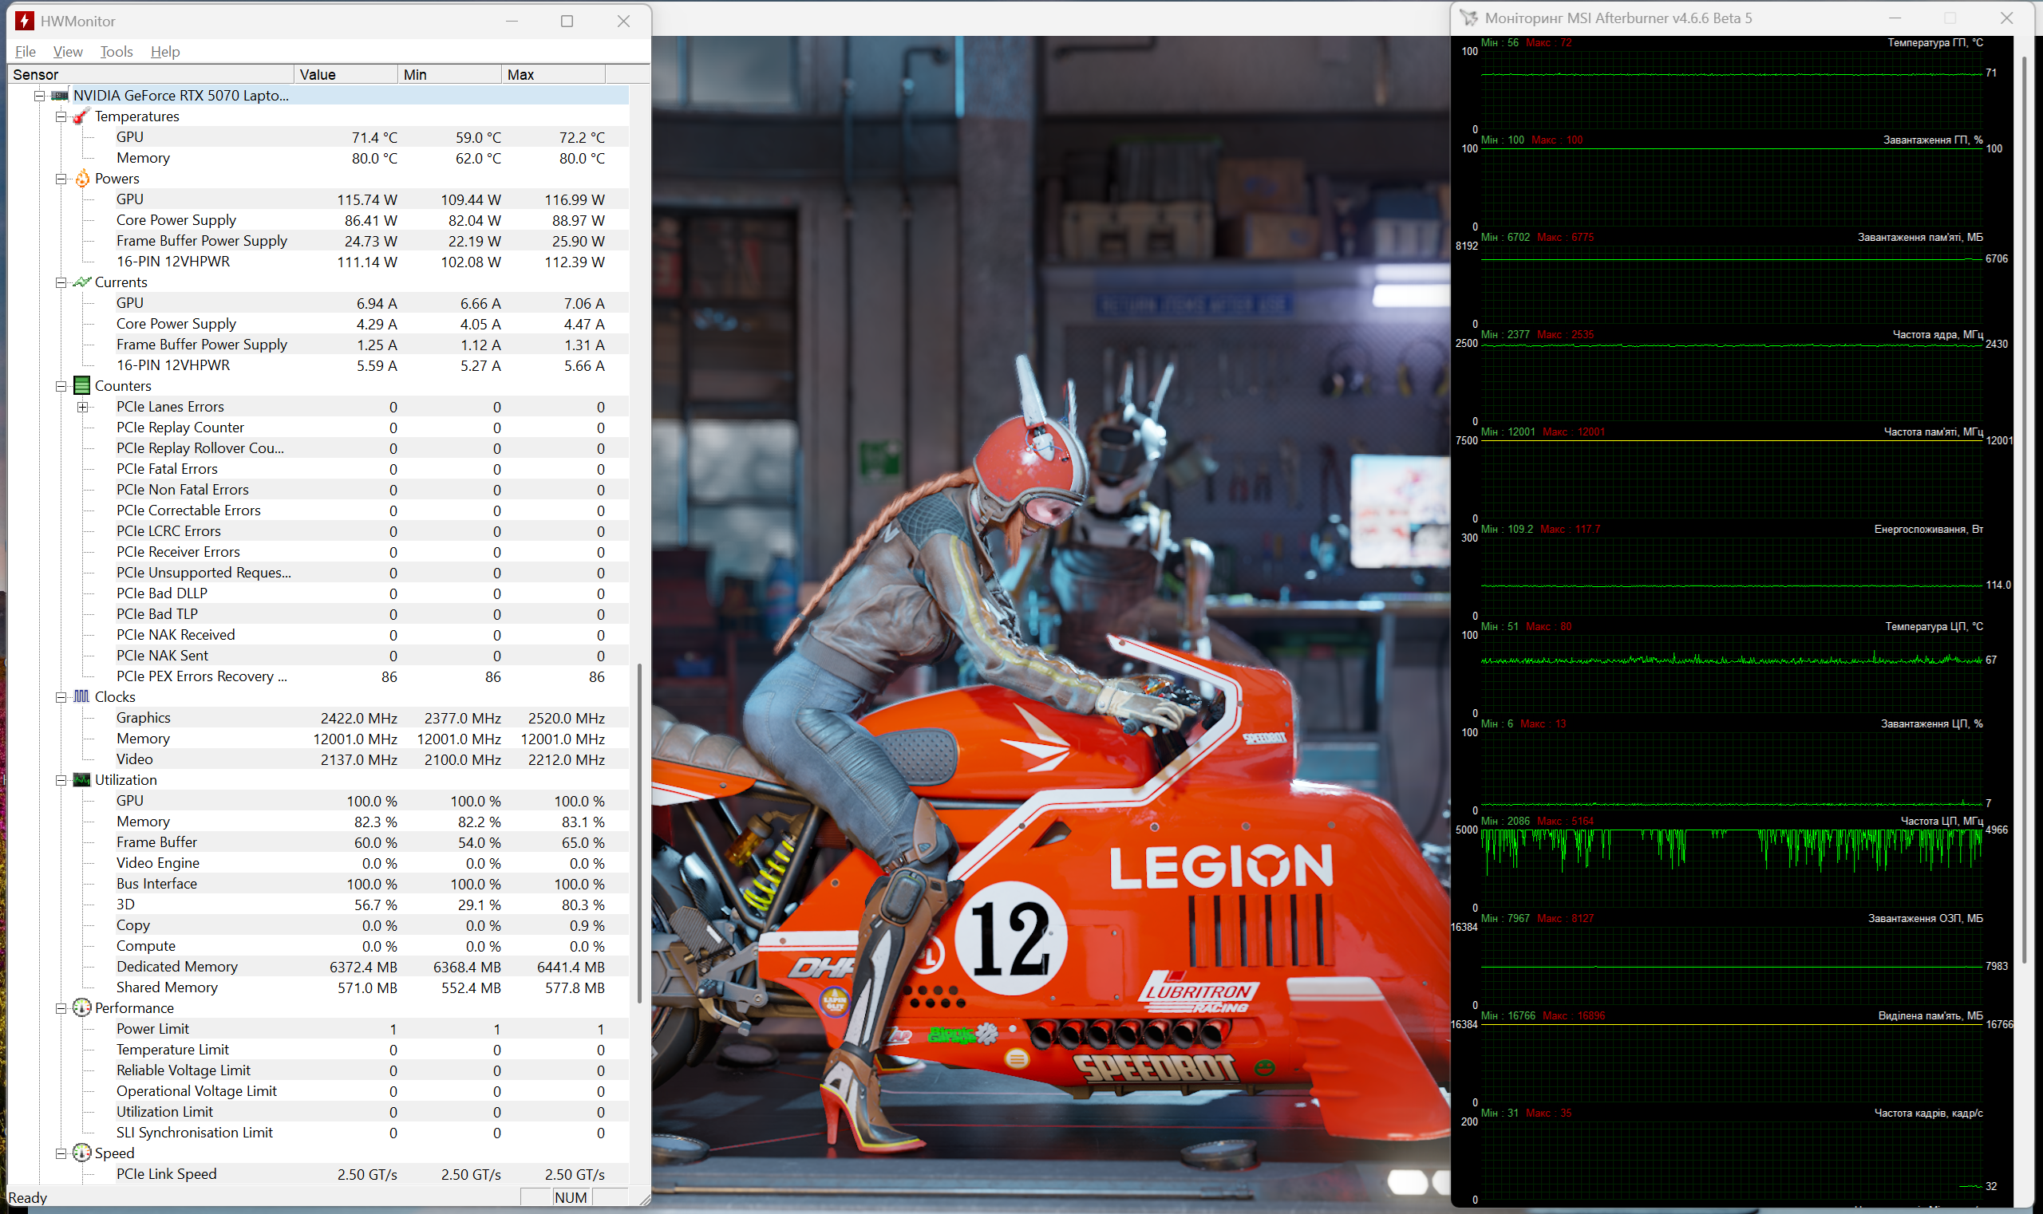This screenshot has width=2043, height=1214.
Task: Click the Currents waveform icon
Action: [82, 282]
